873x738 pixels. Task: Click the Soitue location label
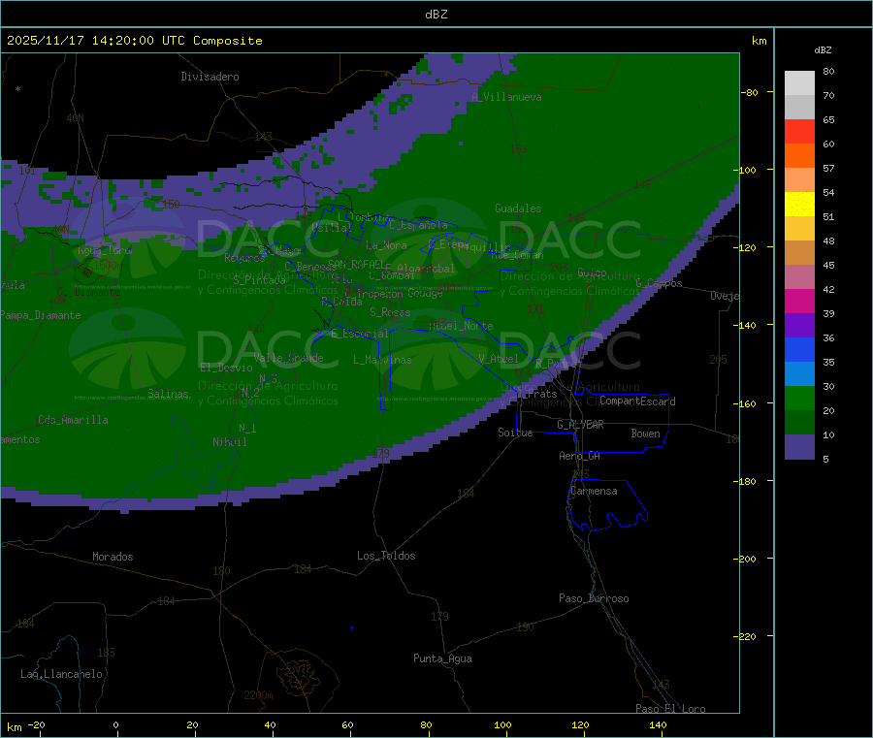click(x=515, y=433)
